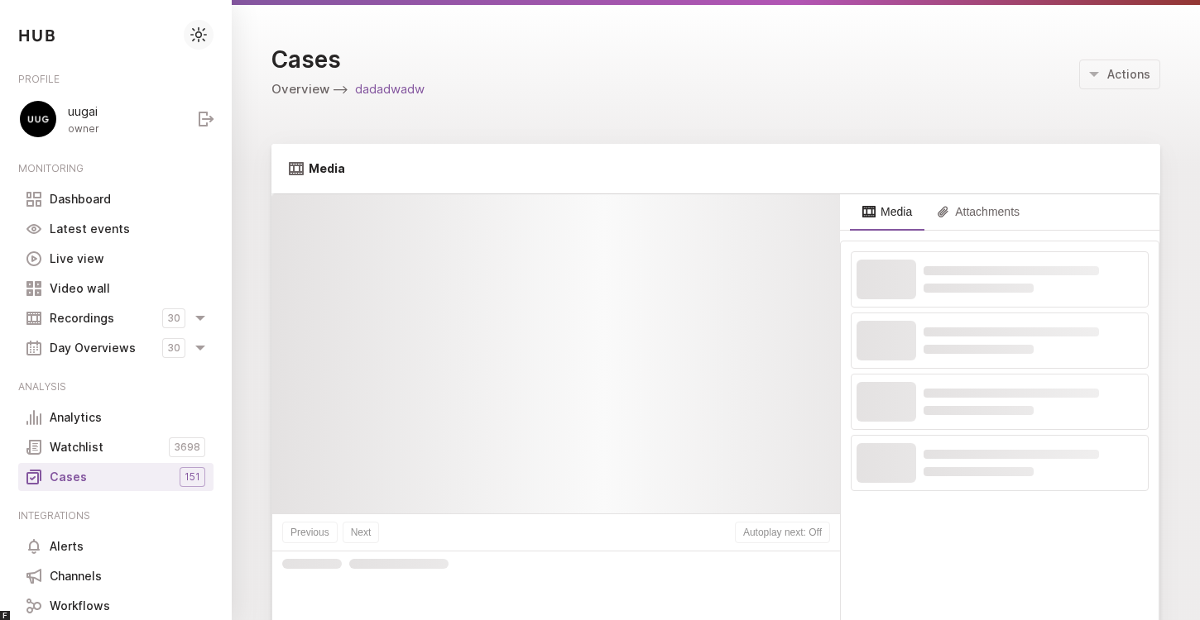Screen dimensions: 1200x620
Task: Click the Day Overviews count badge 30
Action: coord(174,348)
